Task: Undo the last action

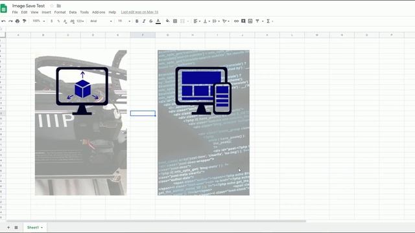Action: tap(3, 21)
